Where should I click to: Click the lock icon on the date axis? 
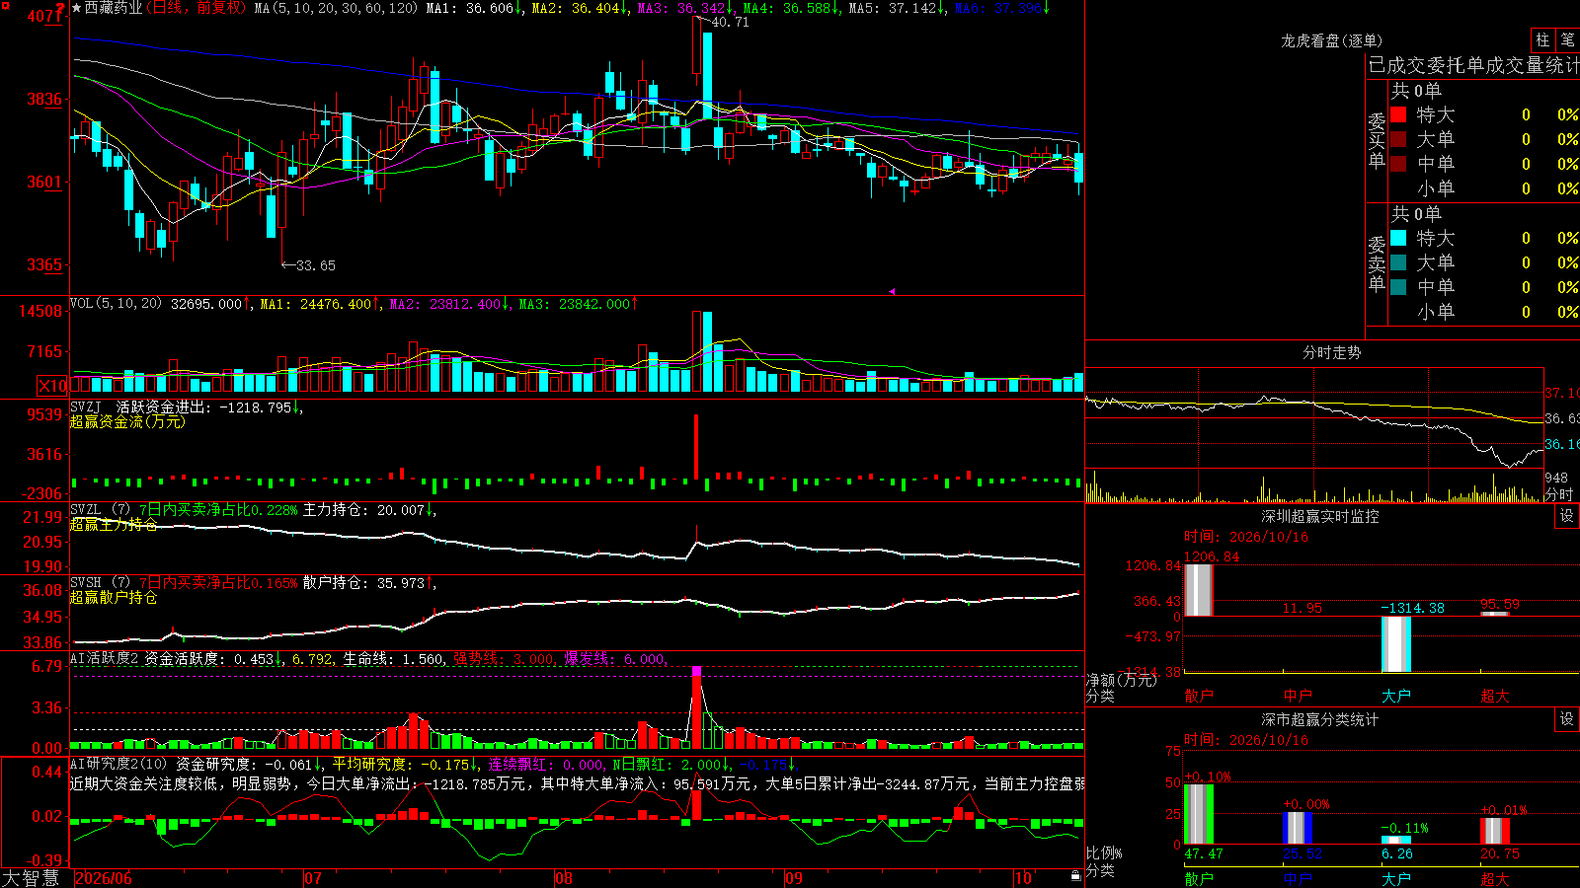[1076, 876]
